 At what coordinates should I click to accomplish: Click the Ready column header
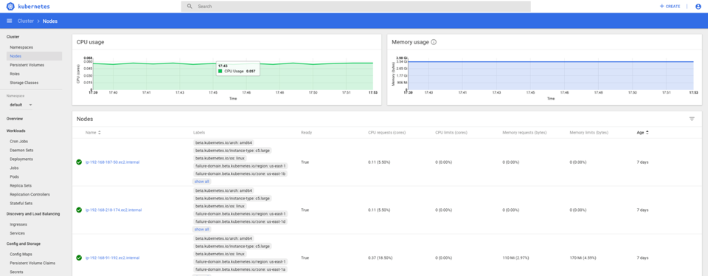[x=306, y=133]
